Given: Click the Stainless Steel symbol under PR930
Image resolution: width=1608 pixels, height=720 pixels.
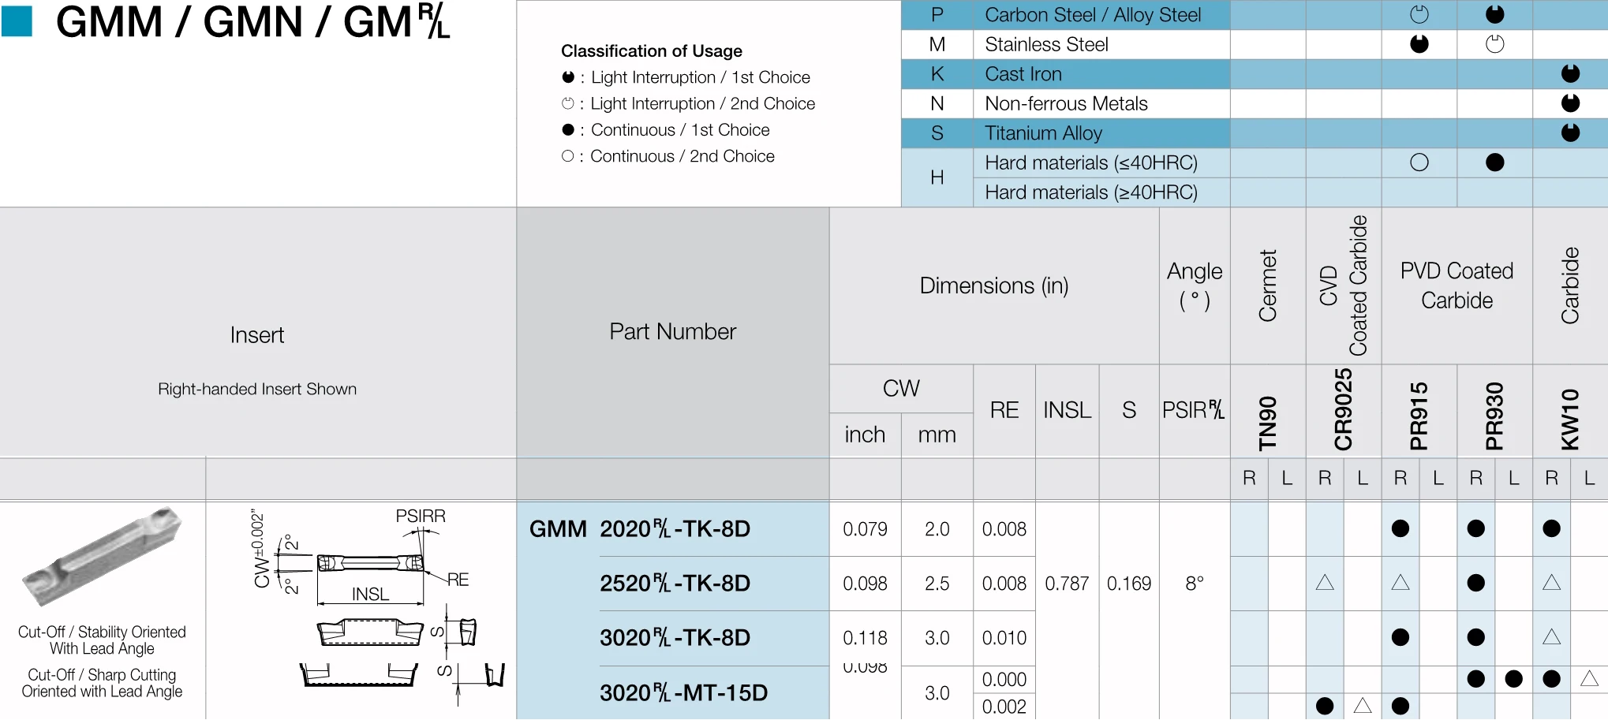Looking at the screenshot, I should click(1494, 44).
